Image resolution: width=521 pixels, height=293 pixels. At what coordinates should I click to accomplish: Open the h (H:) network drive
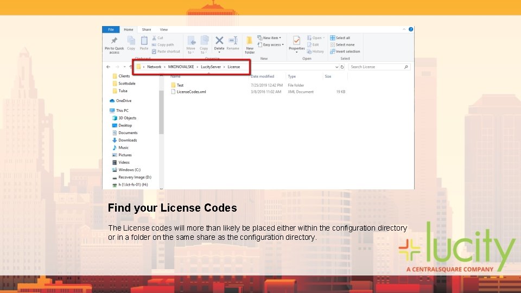click(x=133, y=184)
